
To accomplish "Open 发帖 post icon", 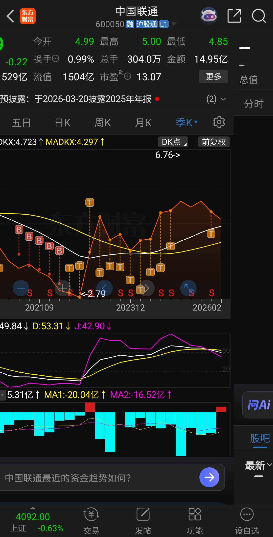I will coord(143,521).
